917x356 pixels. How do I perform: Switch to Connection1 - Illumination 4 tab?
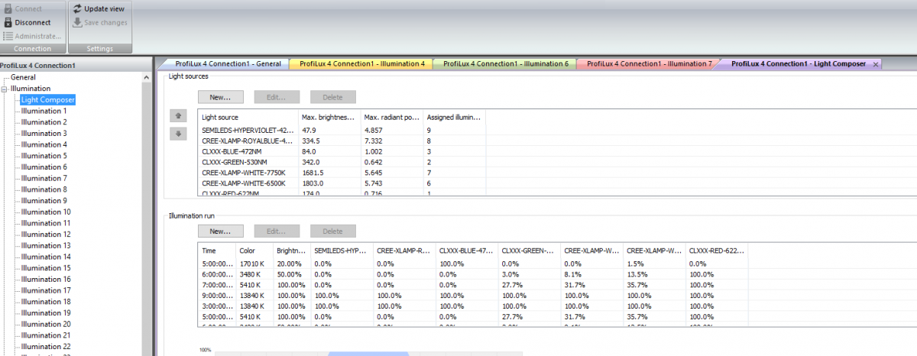pyautogui.click(x=361, y=64)
